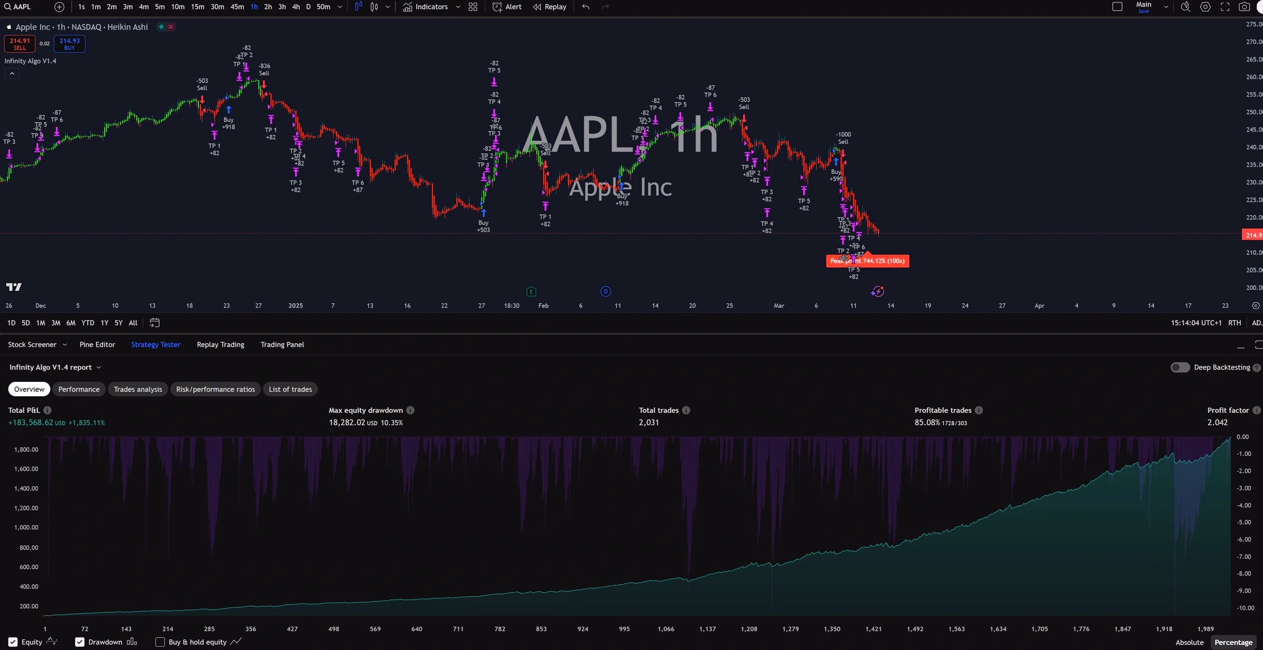The height and width of the screenshot is (650, 1263).
Task: Start bar Replay mode
Action: click(549, 7)
